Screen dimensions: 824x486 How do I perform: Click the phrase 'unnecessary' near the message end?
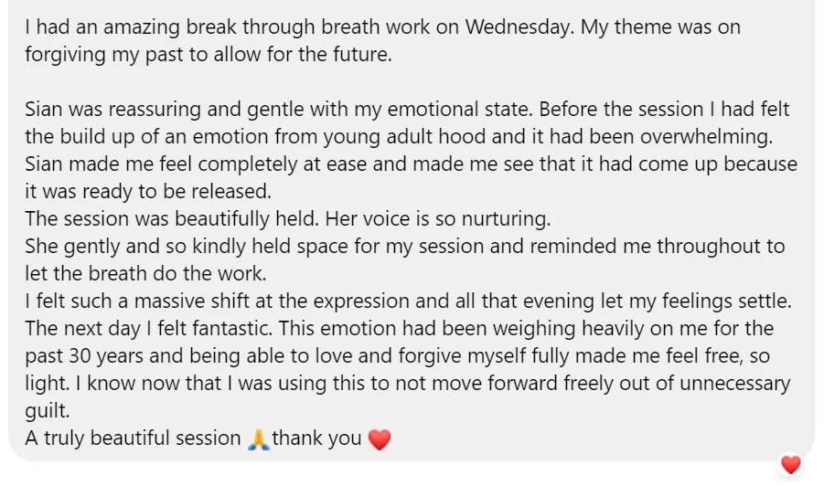coord(734,384)
